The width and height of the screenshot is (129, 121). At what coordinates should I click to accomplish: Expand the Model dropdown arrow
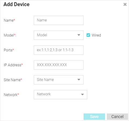pyautogui.click(x=79, y=35)
